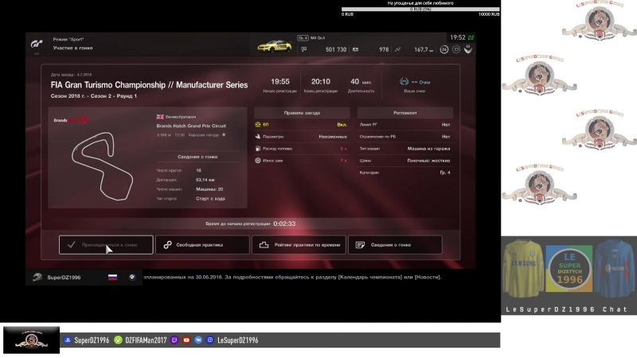Click the 10000 RUB donation goal label
This screenshot has height=358, width=637.
click(x=489, y=14)
